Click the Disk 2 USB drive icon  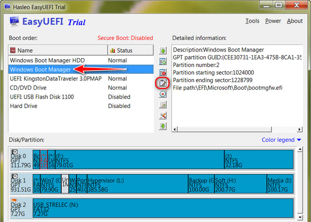[14, 200]
